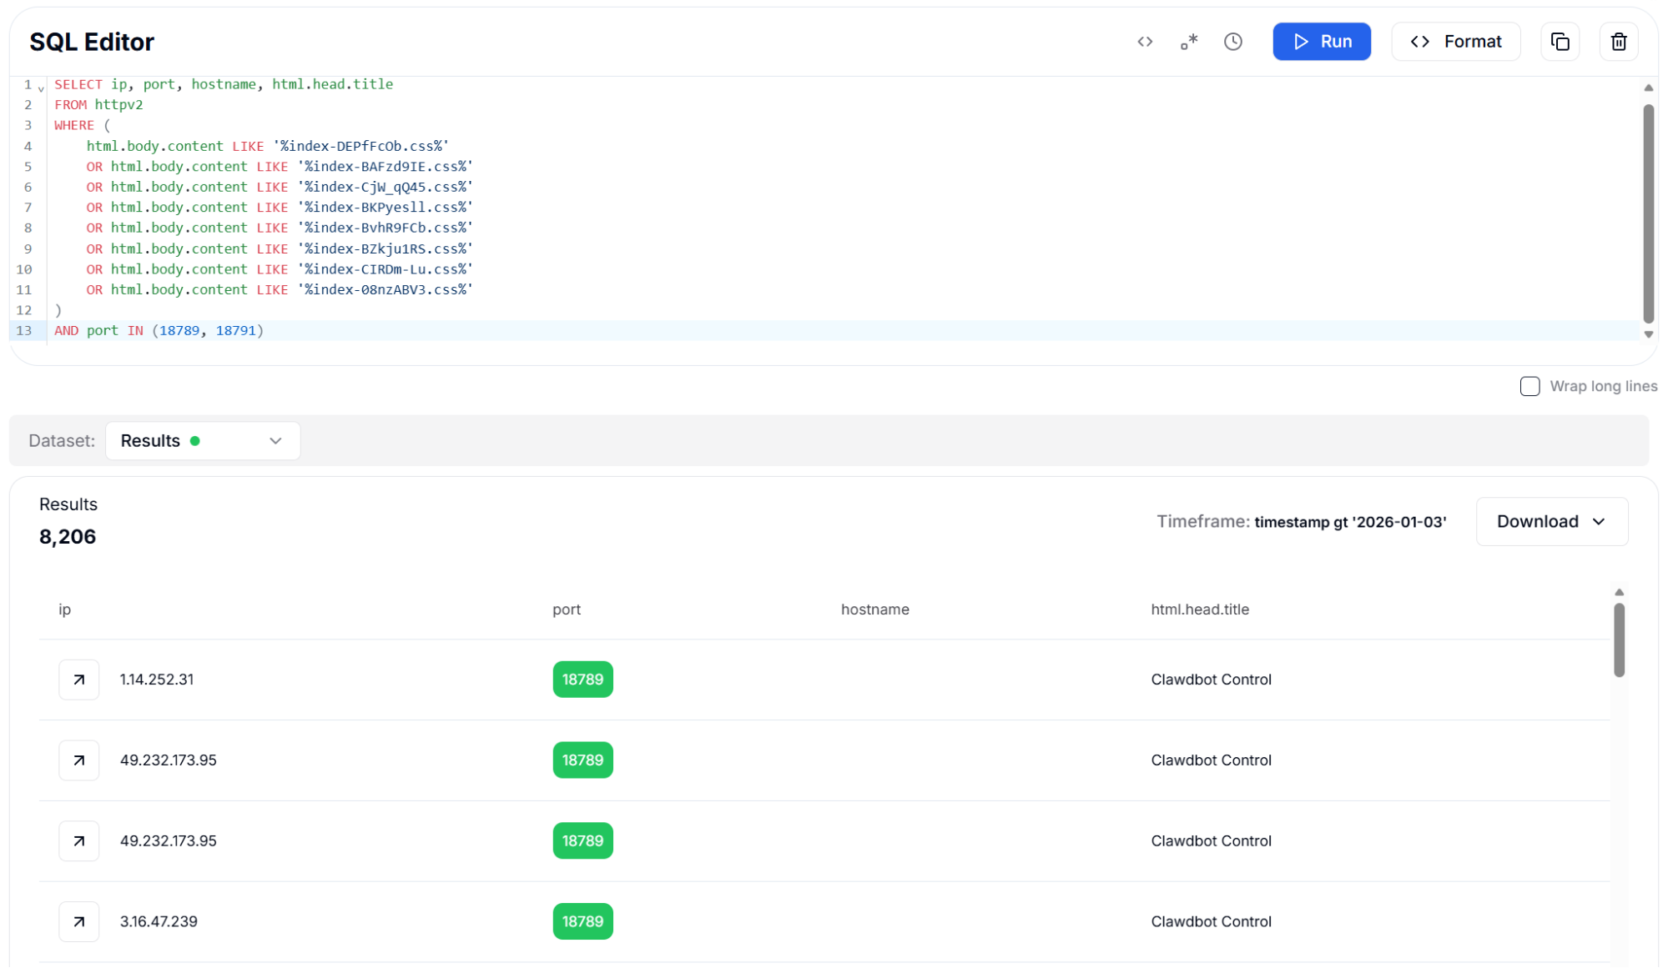Open the Download dropdown menu
1668x968 pixels.
point(1551,522)
